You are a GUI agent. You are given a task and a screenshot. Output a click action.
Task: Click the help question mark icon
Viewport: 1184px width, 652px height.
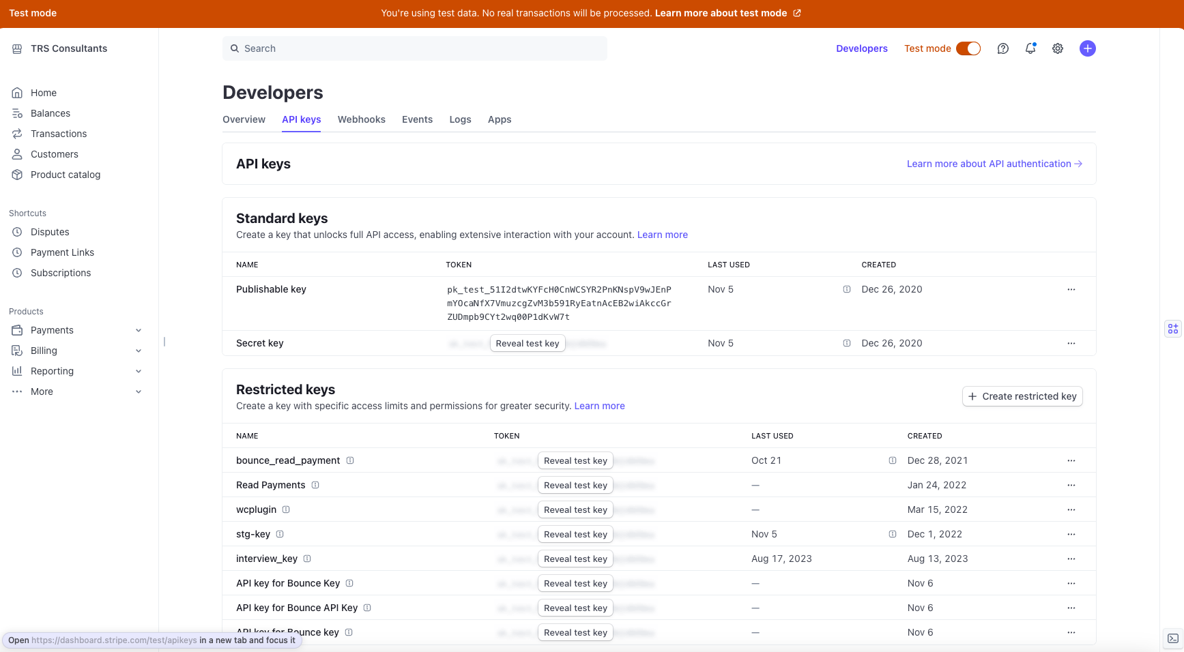point(1002,48)
